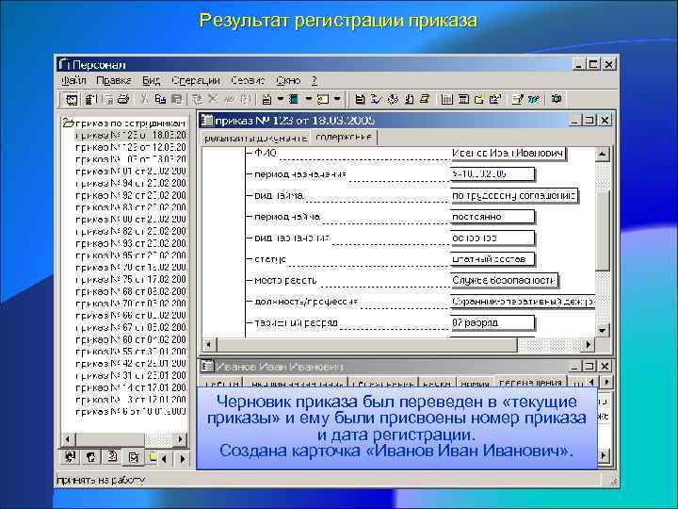Click the left arrow of order list scrollbar
Screen dimensions: 678x509
tap(68, 439)
